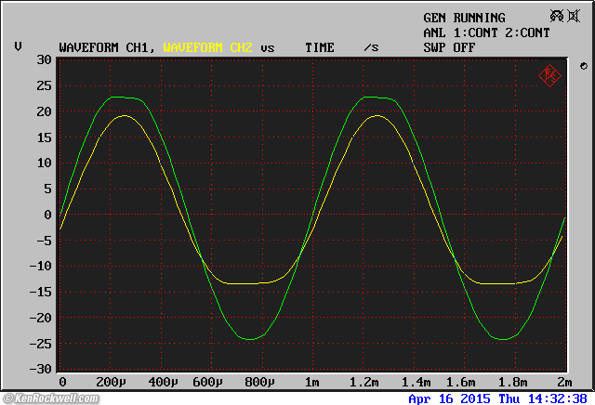Click the date and time display at bottom
The width and height of the screenshot is (595, 405).
tap(498, 398)
